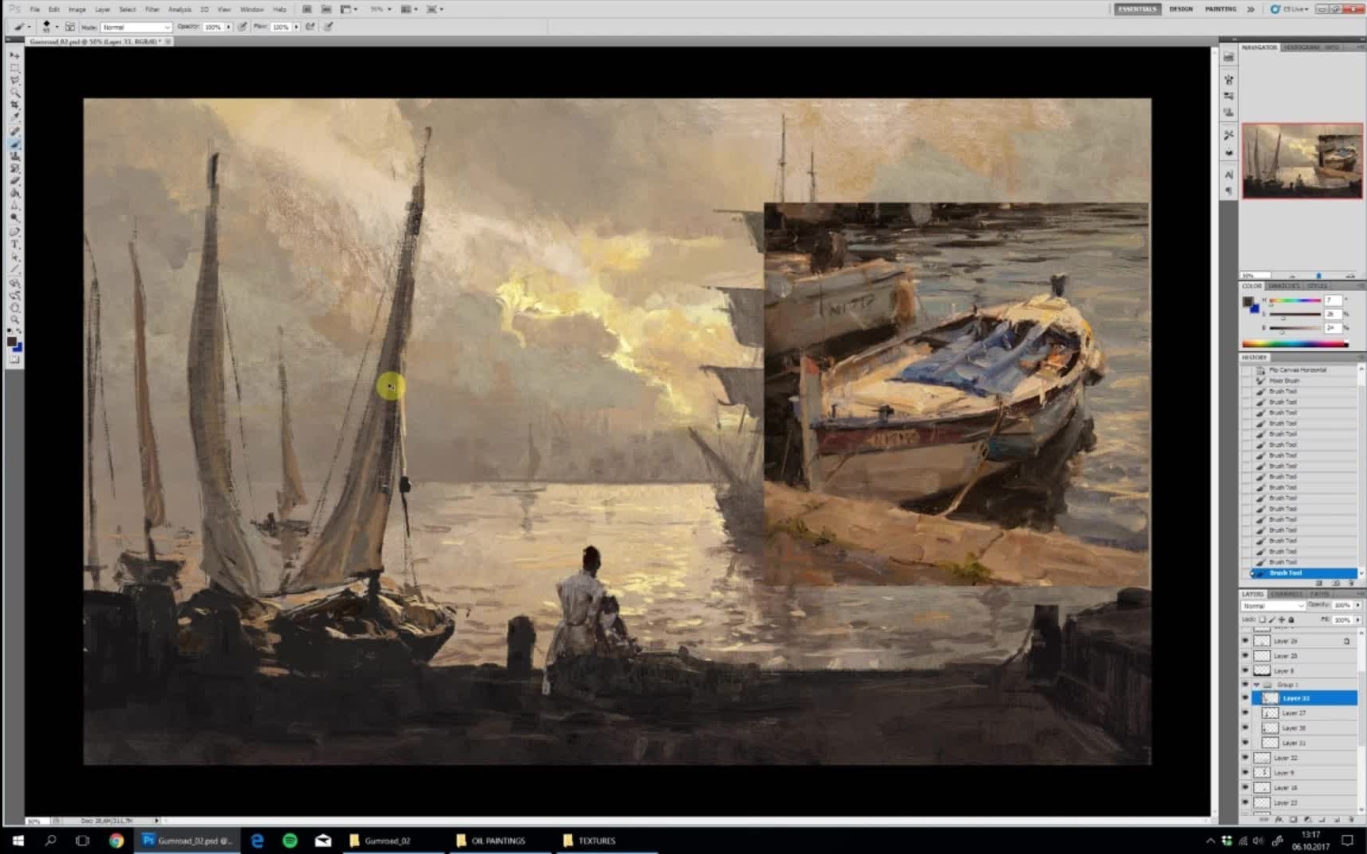Hide Layer 27 via its eye icon
Viewport: 1367px width, 854px height.
click(x=1245, y=713)
